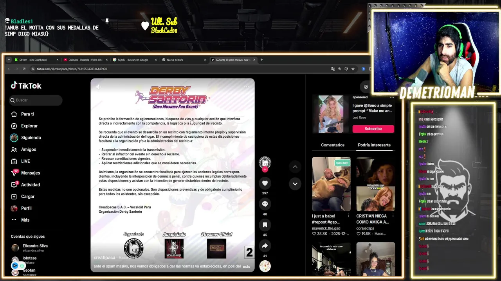The width and height of the screenshot is (501, 281).
Task: Switch to Stream - Kick Dashboard tab
Action: [x=36, y=60]
